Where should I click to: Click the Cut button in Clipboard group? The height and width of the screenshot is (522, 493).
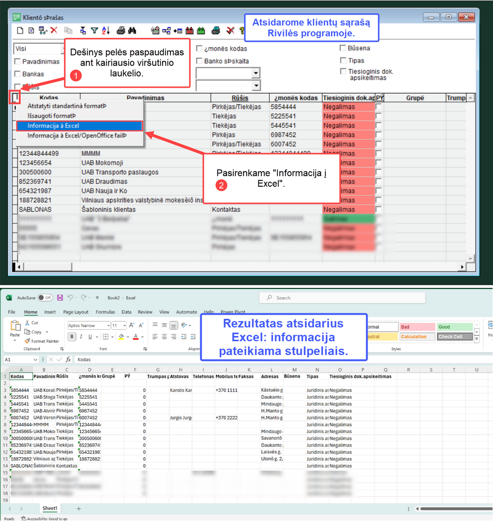click(32, 322)
